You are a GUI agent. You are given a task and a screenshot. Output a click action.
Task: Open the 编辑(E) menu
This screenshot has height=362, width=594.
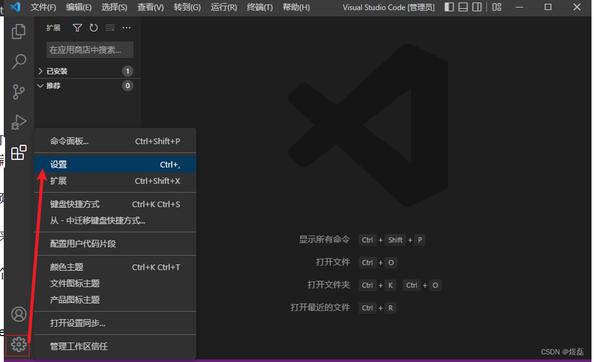(79, 7)
